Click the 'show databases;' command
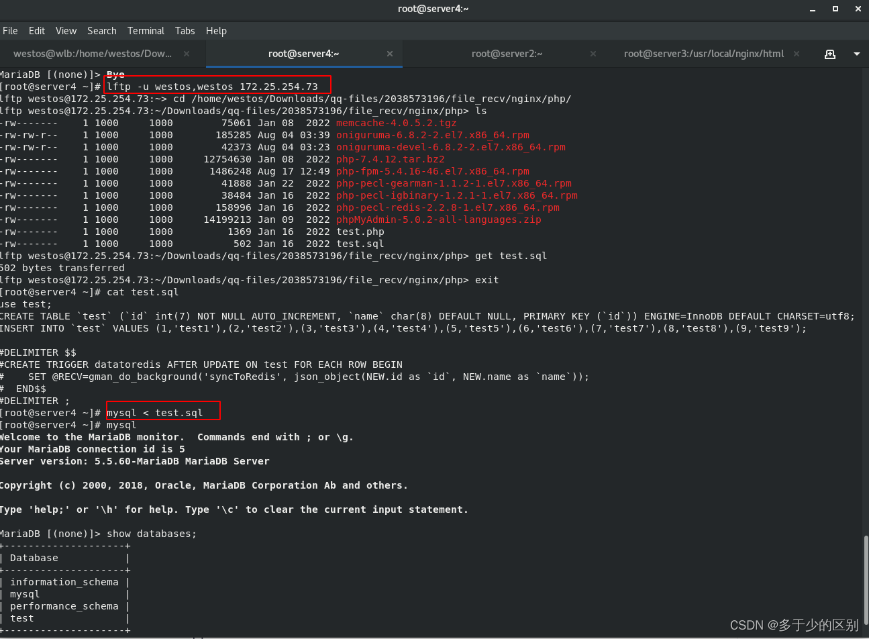 coord(152,534)
